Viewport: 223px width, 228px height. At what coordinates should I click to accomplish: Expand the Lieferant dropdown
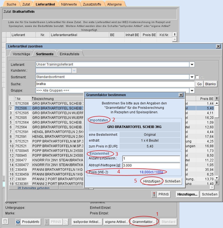pos(192,64)
